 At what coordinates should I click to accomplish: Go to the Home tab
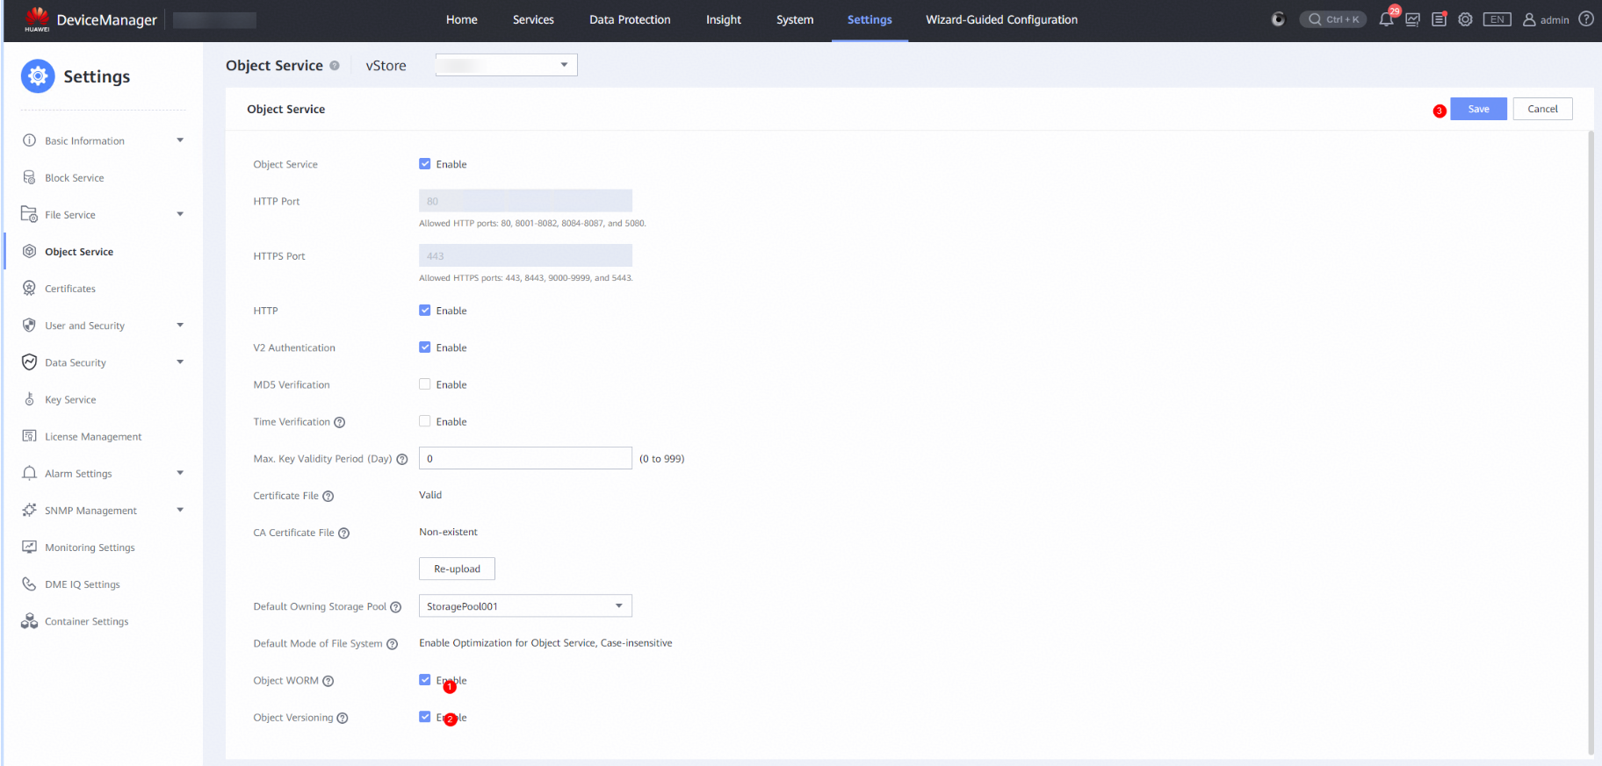(462, 19)
